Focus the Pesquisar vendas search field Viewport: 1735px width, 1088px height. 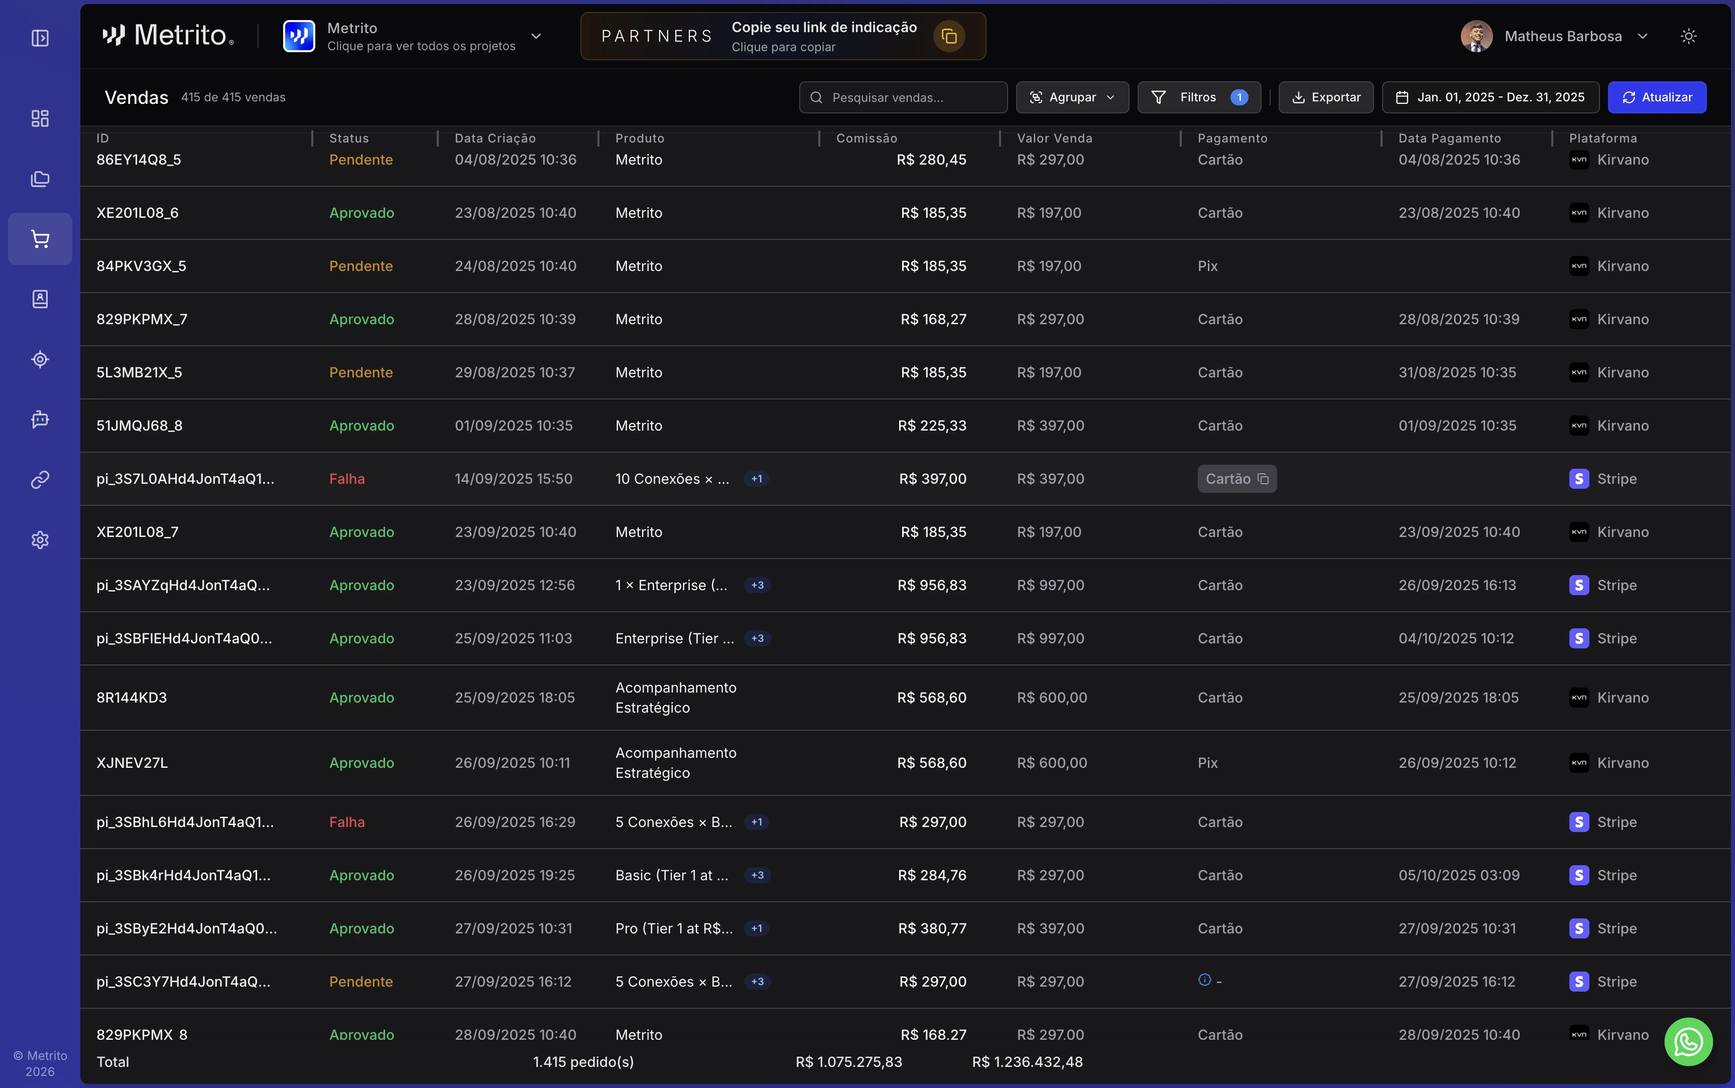903,97
